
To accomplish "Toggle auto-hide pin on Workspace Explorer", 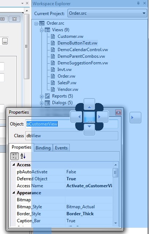I will tap(138, 3).
